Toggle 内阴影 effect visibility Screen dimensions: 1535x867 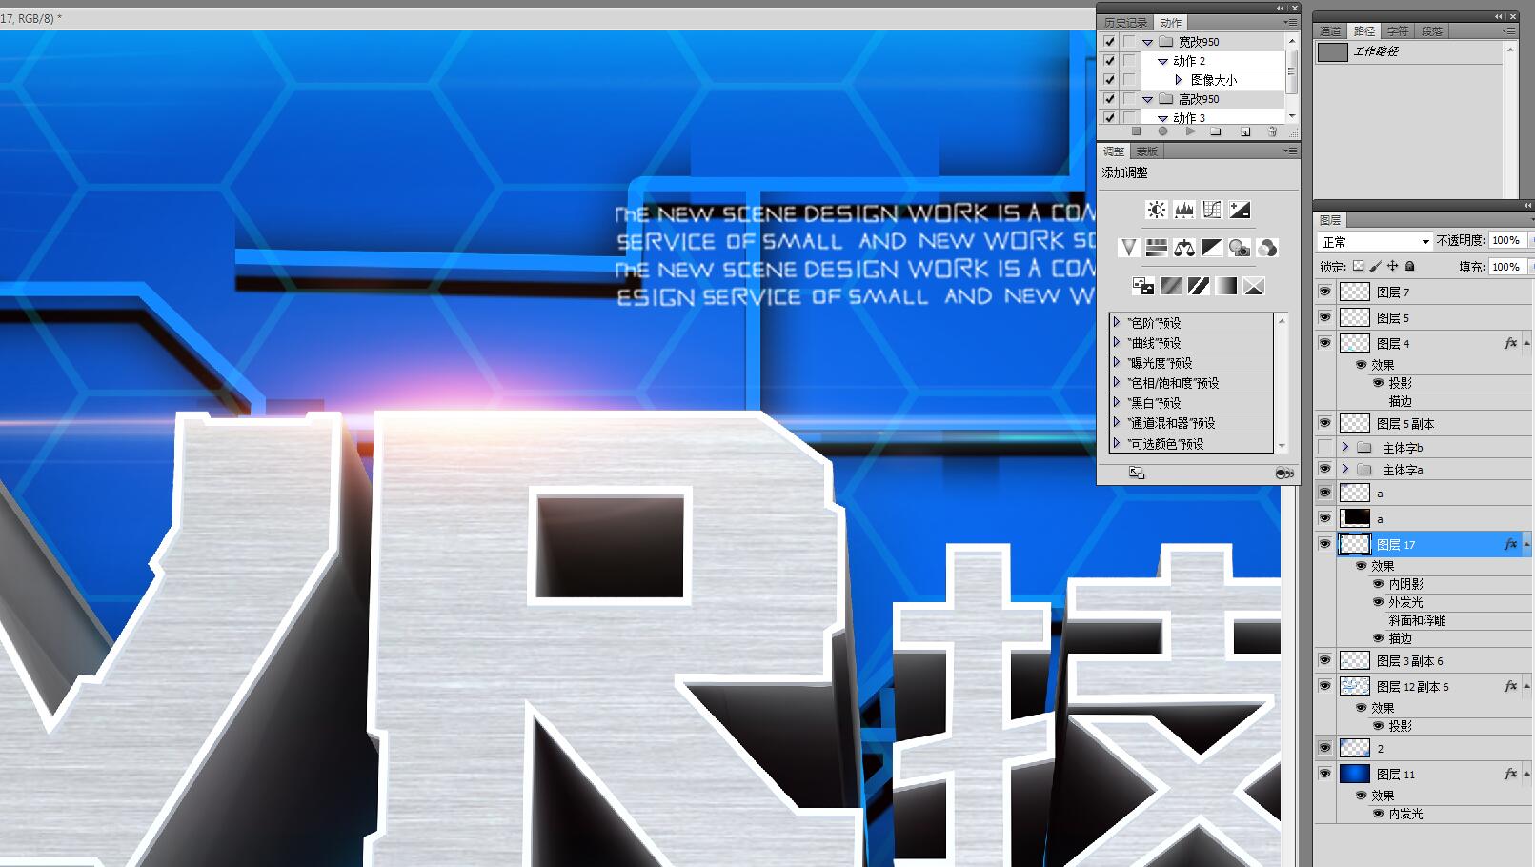tap(1378, 584)
